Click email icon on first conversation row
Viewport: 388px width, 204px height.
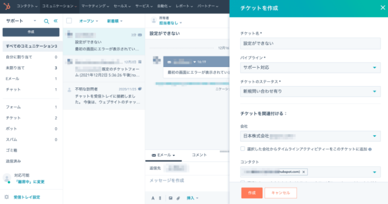click(x=140, y=35)
